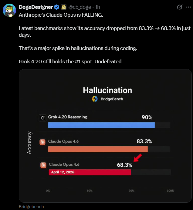Click the red arrow pointing to 68.3%
This screenshot has height=210, width=193.
pos(137,158)
